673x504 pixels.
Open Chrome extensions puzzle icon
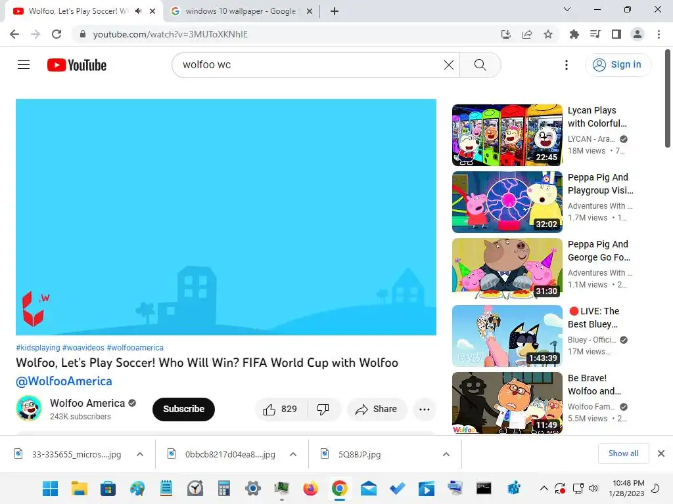pos(574,34)
